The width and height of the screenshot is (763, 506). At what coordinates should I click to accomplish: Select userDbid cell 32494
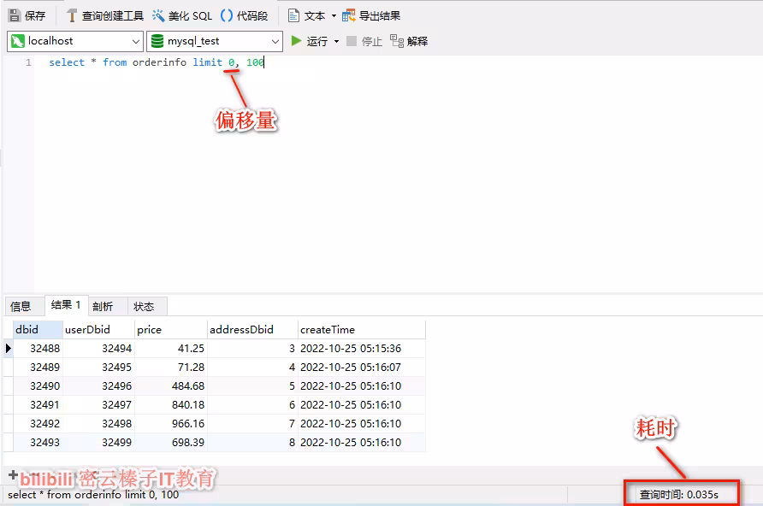pos(98,349)
